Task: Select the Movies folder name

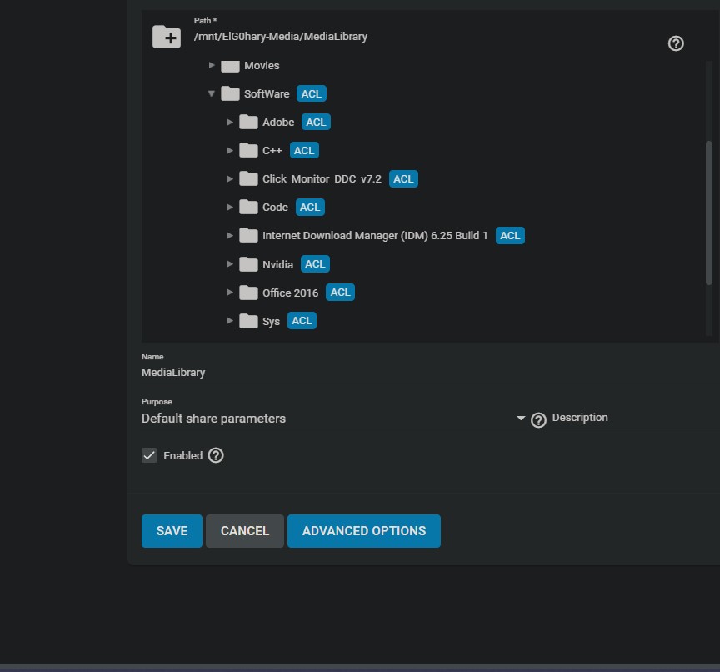Action: [262, 66]
